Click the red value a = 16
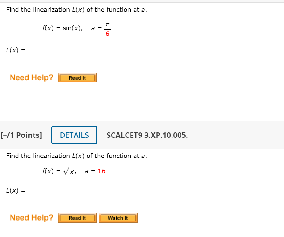284x237 pixels. click(x=102, y=171)
